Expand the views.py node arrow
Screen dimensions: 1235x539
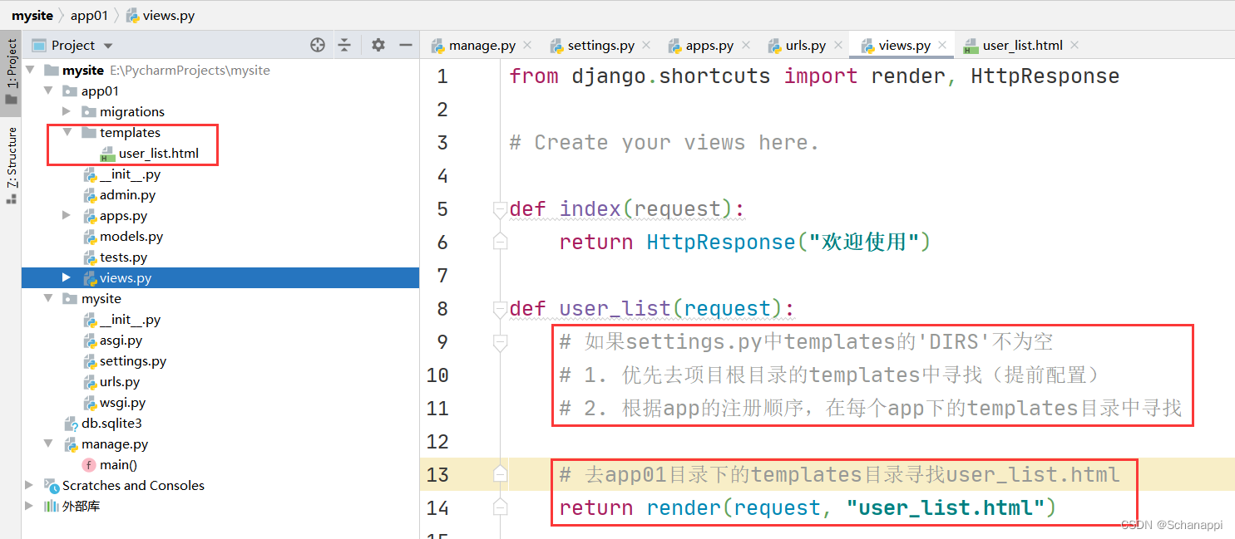[67, 277]
